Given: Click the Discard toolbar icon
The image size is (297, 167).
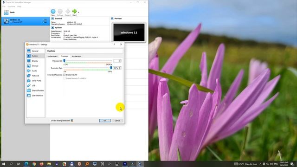Looking at the screenshot, I should pos(68,11).
